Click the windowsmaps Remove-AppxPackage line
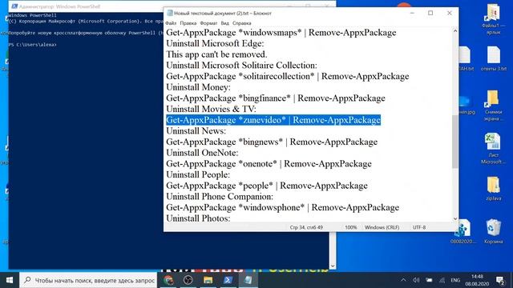This screenshot has width=513, height=288. 281,32
